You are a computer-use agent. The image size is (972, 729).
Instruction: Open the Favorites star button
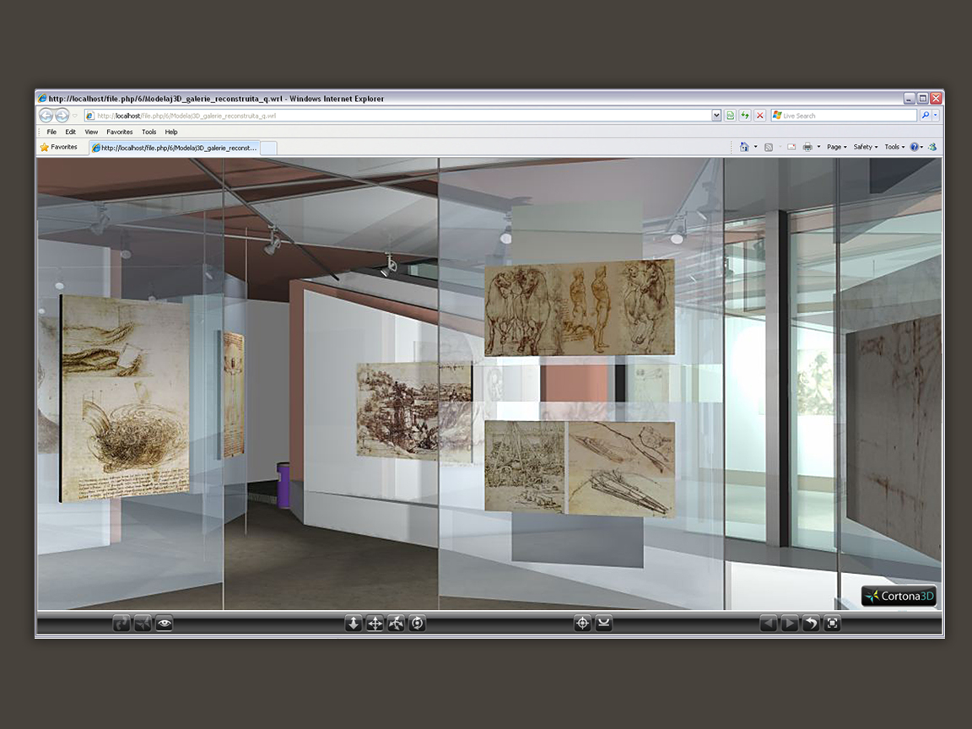tap(59, 148)
